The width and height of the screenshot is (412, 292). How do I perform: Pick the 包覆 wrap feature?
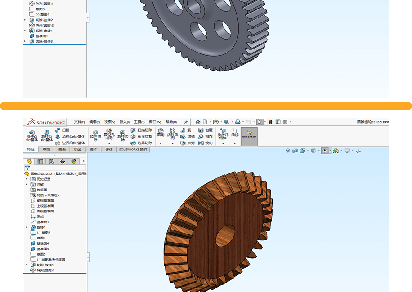click(205, 130)
